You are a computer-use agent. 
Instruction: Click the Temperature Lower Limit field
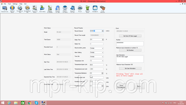[97, 69]
